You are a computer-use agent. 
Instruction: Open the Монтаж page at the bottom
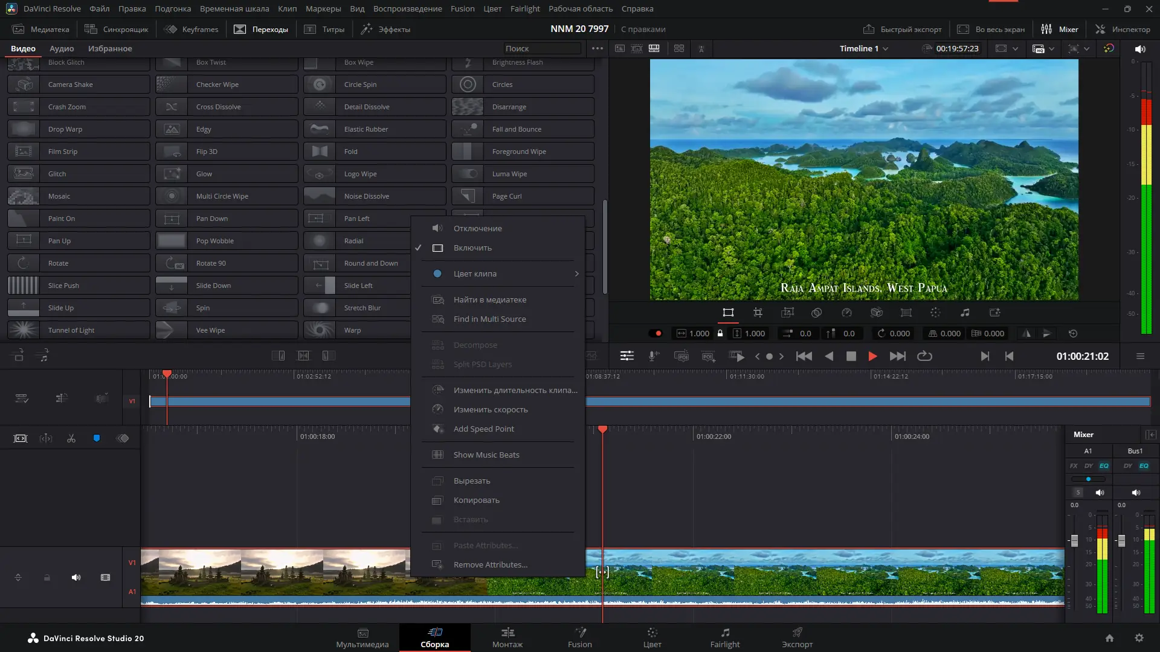507,637
